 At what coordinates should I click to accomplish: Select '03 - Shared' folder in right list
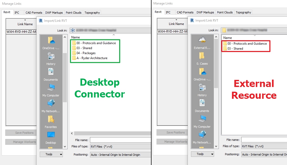point(233,48)
